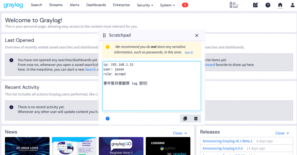Expand the System dropdown menu

point(167,5)
